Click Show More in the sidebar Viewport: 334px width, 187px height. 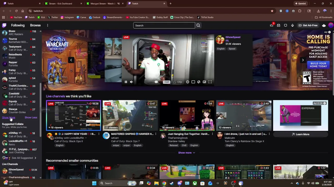point(9,117)
